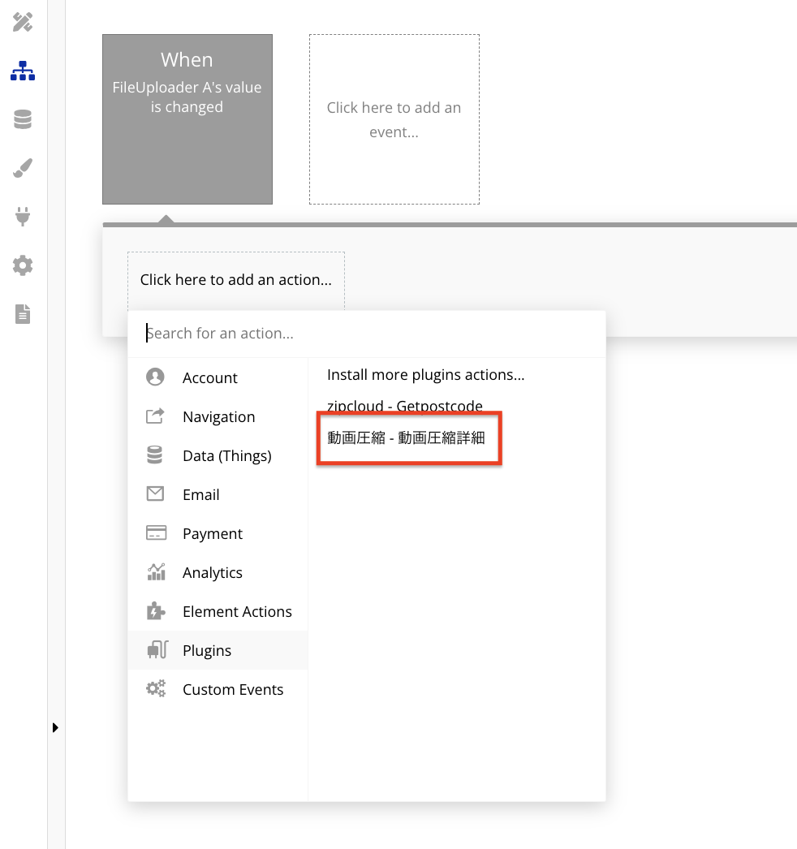Open the Styles paintbrush icon
The width and height of the screenshot is (797, 849).
click(x=23, y=168)
